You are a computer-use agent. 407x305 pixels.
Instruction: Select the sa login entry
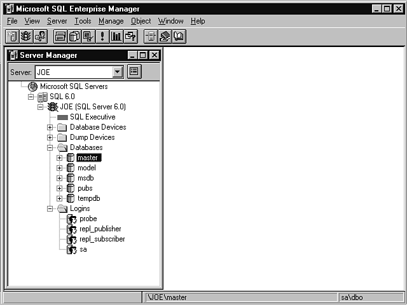pyautogui.click(x=83, y=249)
